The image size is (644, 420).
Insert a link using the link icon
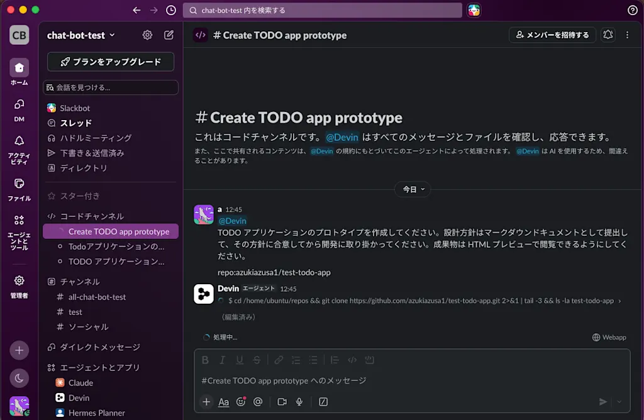[x=279, y=360]
